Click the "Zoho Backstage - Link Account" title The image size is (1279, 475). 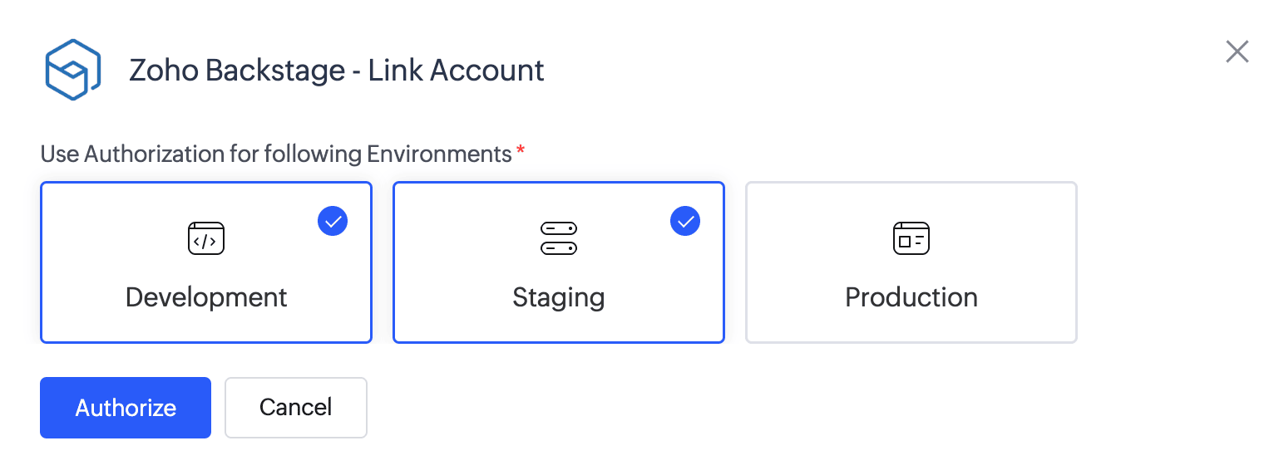coord(336,71)
